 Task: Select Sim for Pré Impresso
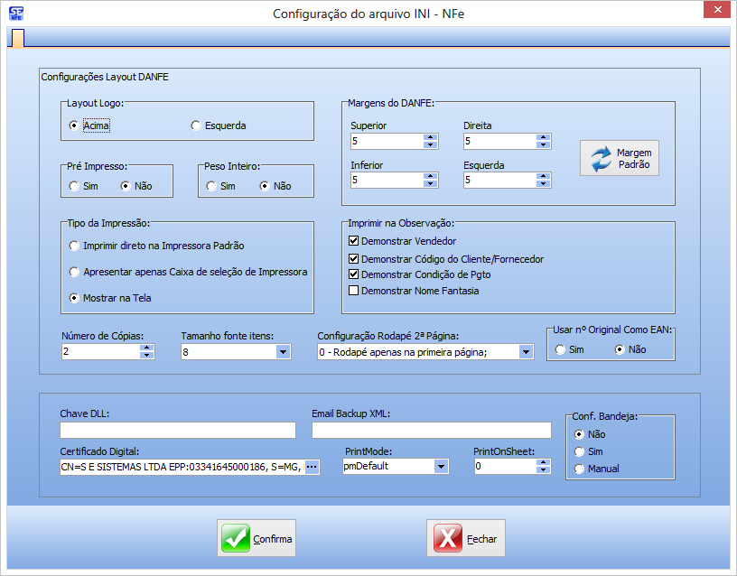(x=74, y=186)
